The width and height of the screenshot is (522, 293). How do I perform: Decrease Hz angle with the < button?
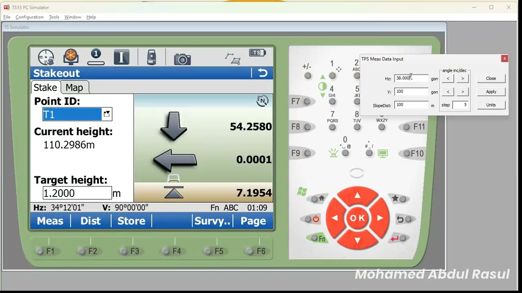448,78
